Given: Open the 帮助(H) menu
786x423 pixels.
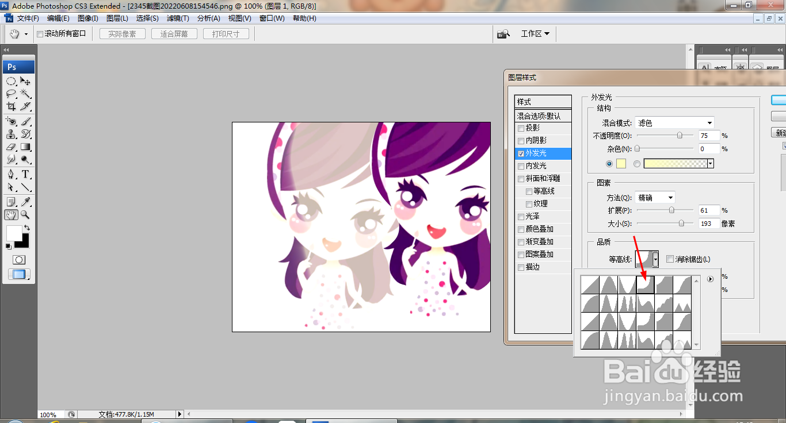Looking at the screenshot, I should pos(304,18).
